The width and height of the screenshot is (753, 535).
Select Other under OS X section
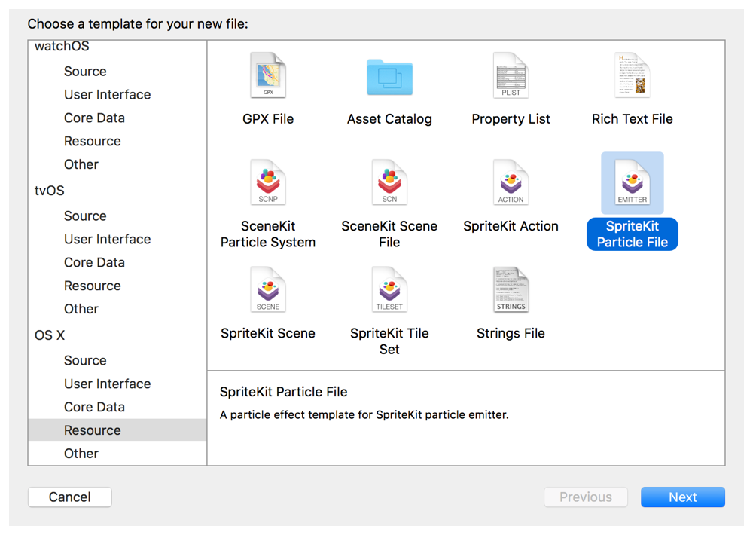coord(81,454)
